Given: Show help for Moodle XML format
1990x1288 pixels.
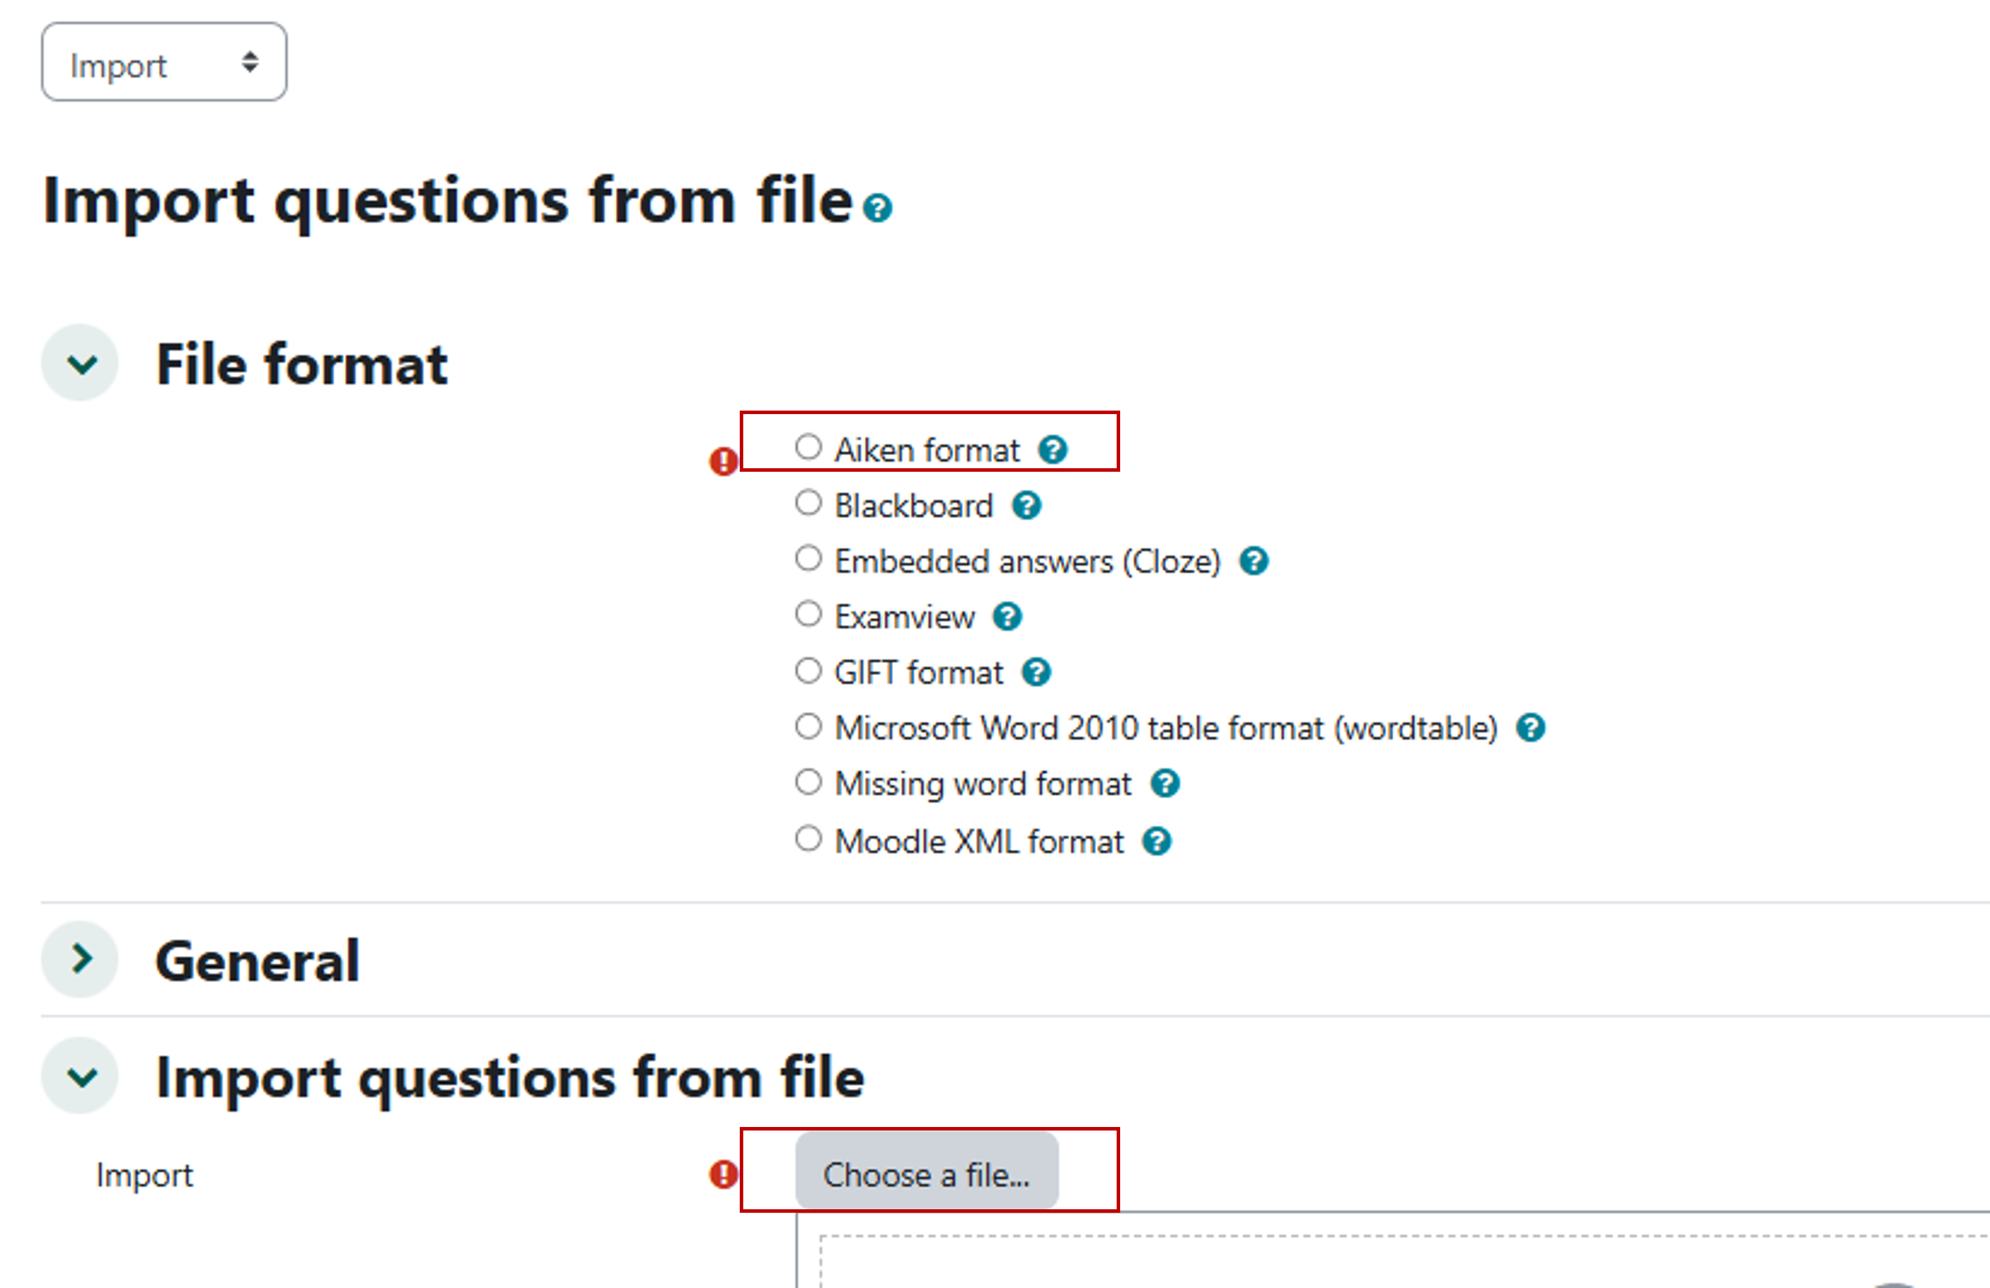Looking at the screenshot, I should coord(1156,841).
